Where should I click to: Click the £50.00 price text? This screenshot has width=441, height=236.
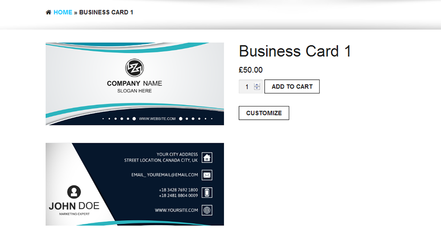click(250, 70)
